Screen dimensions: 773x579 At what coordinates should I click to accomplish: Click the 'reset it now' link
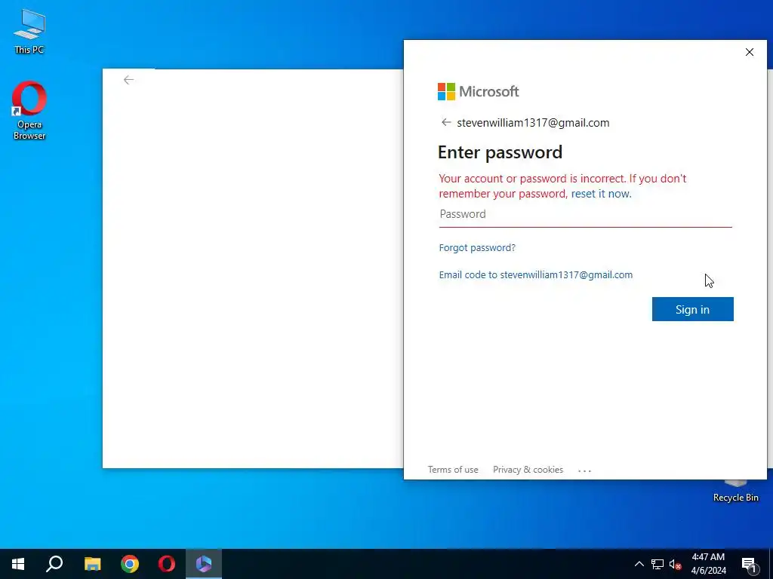pyautogui.click(x=601, y=194)
